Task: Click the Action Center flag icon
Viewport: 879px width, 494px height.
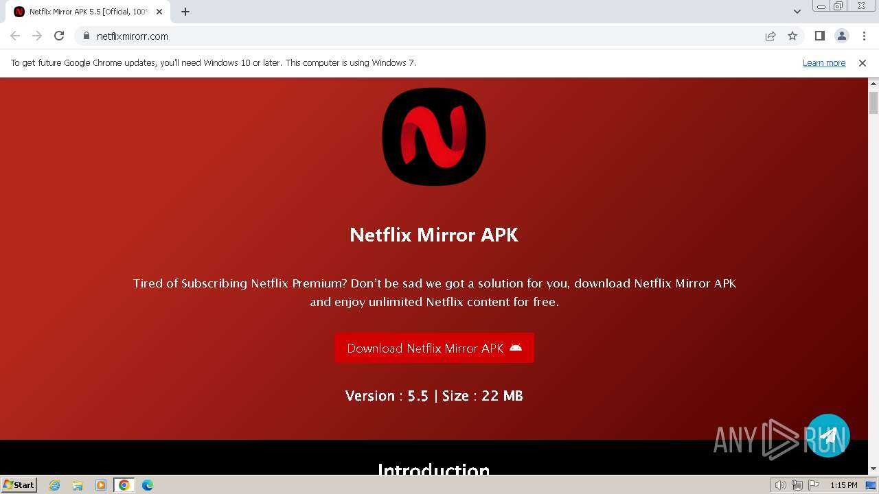Action: pyautogui.click(x=814, y=485)
